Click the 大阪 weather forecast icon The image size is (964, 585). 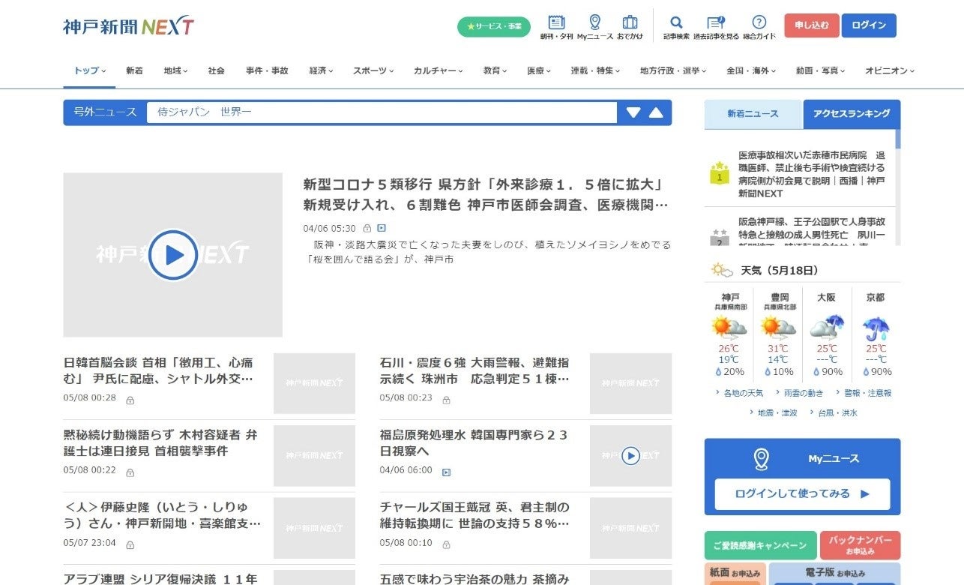(x=828, y=328)
